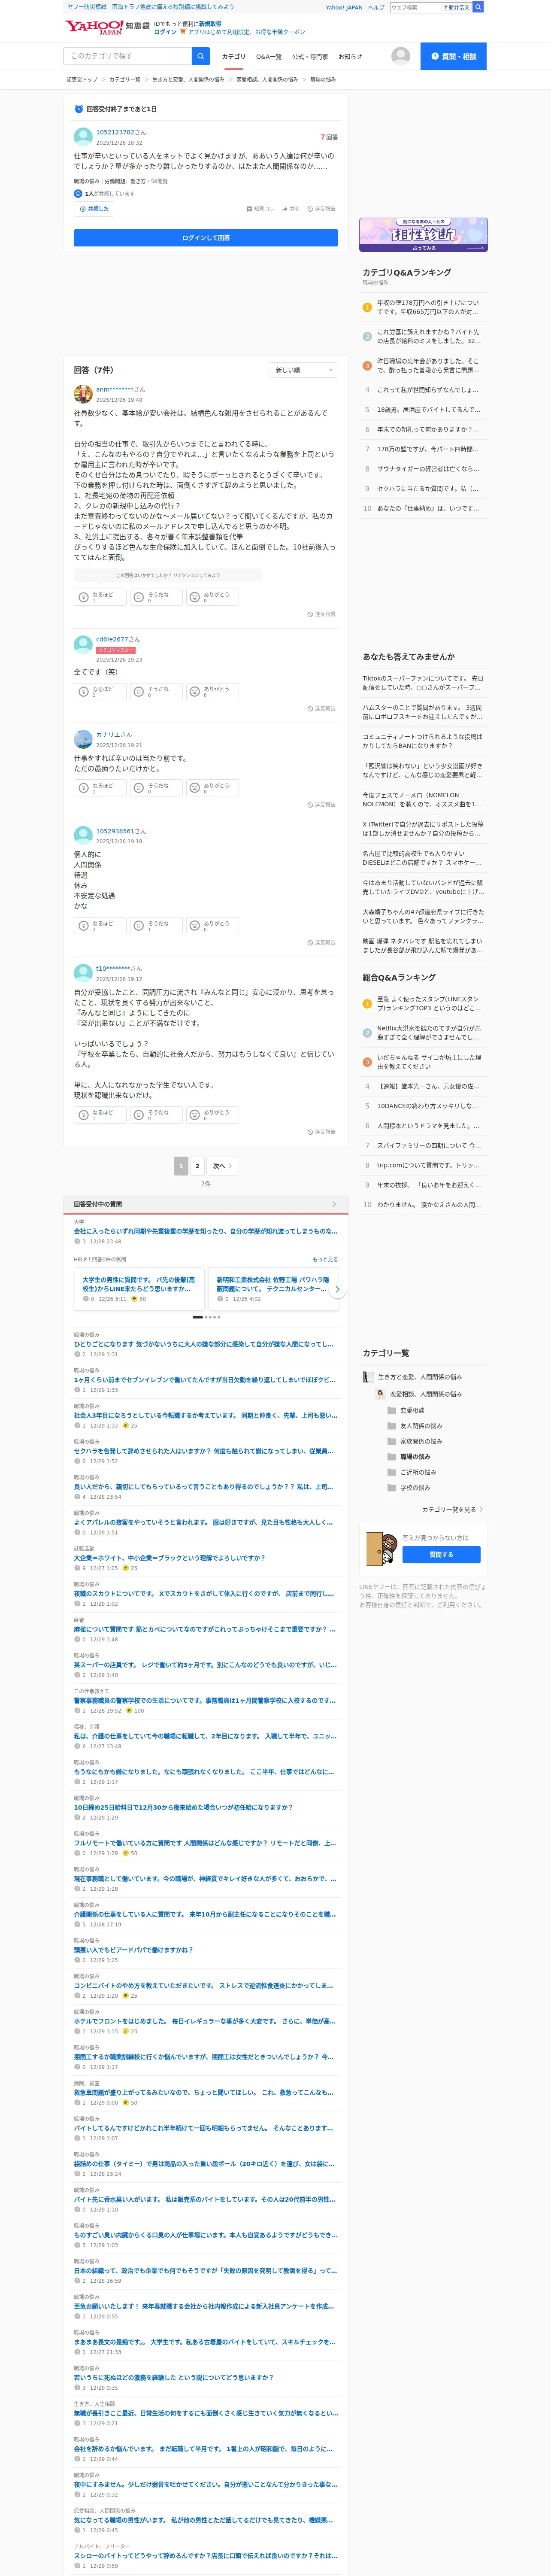The width and height of the screenshot is (551, 2576).
Task: Click the ウェブ検索 input field
Action: 415,7
